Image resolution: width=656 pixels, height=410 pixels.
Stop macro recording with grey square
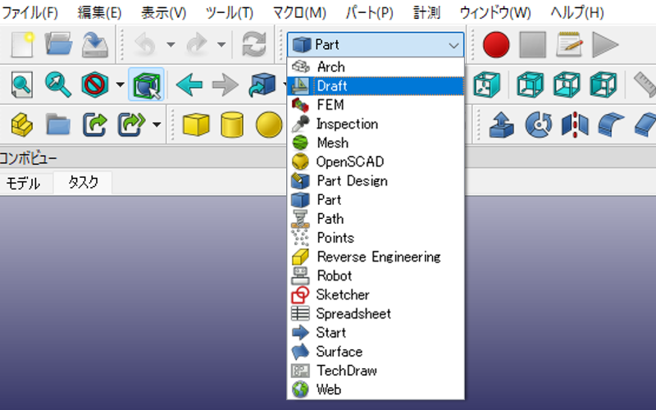532,44
